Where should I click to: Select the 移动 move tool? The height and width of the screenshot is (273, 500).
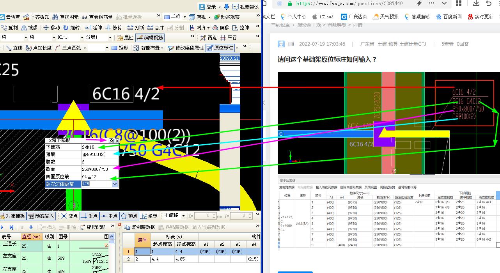click(x=51, y=28)
